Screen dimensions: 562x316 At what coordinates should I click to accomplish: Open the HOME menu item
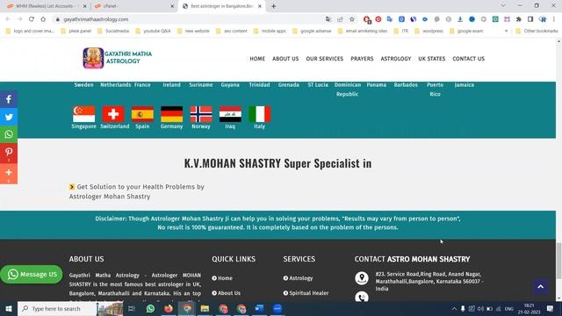[x=257, y=59]
